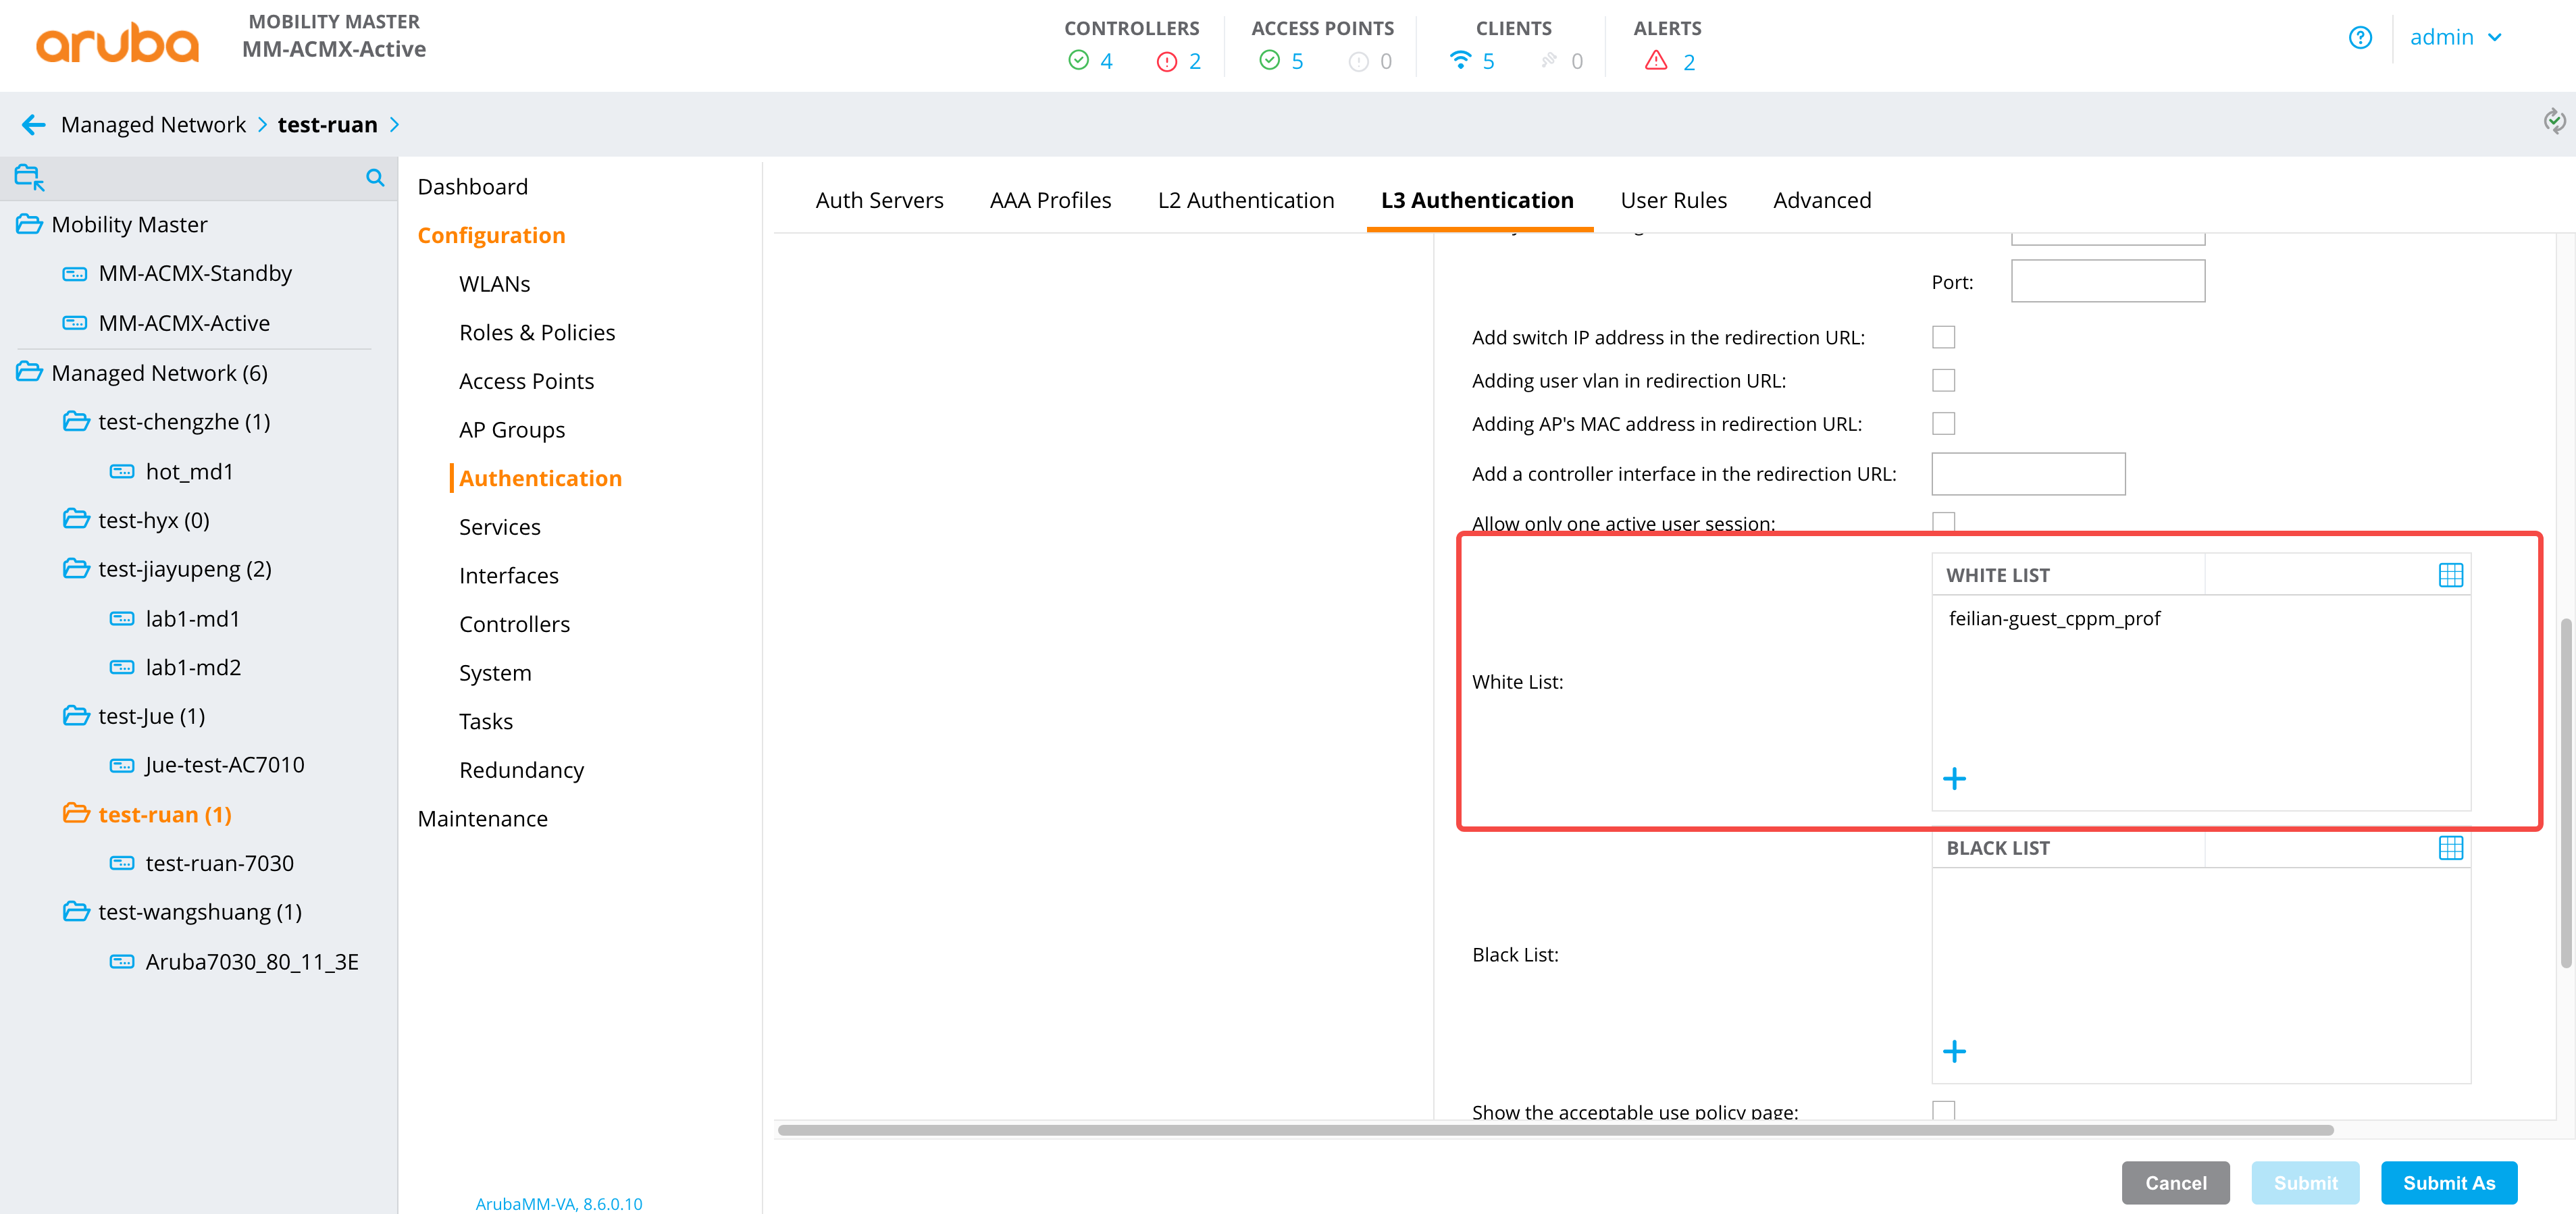Open the Black List table grid icon
Image resolution: width=2576 pixels, height=1214 pixels.
(x=2451, y=848)
